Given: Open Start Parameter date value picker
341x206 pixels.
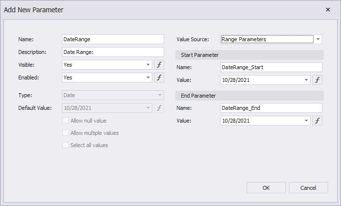Looking at the screenshot, I should pos(306,80).
